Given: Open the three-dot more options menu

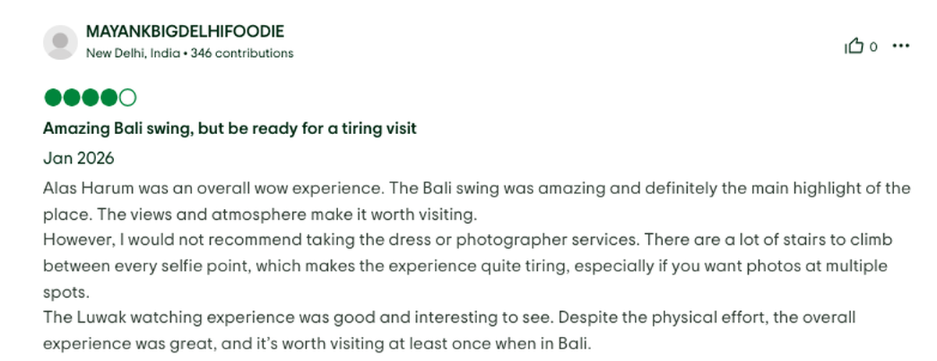Looking at the screenshot, I should click(901, 46).
